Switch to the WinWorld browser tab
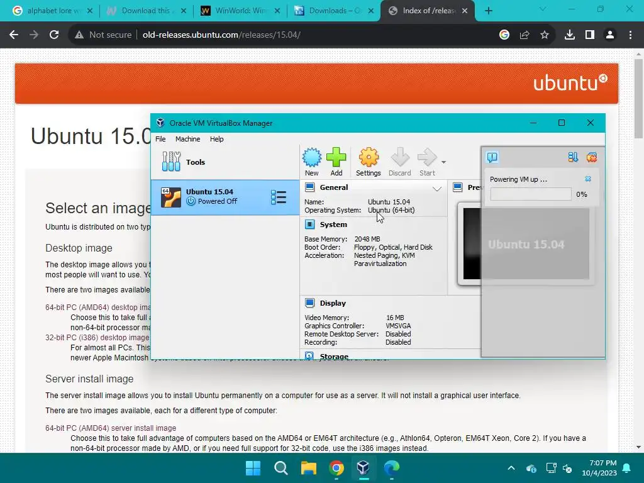644x483 pixels. click(240, 11)
